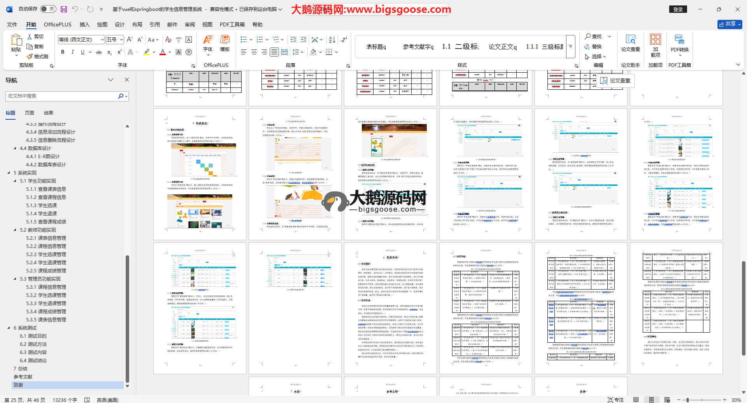Click the save icon in title bar

point(64,9)
